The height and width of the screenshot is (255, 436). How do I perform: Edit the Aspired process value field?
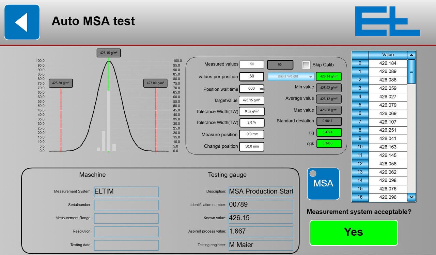(261, 232)
